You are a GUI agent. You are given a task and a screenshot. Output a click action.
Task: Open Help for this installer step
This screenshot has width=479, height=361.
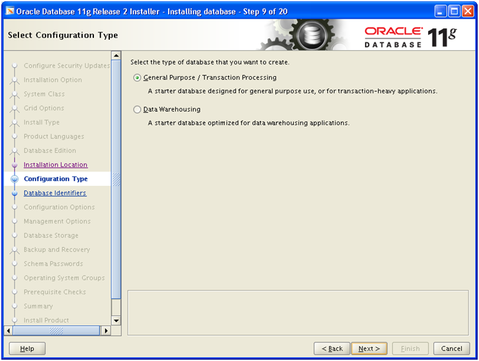tap(27, 348)
